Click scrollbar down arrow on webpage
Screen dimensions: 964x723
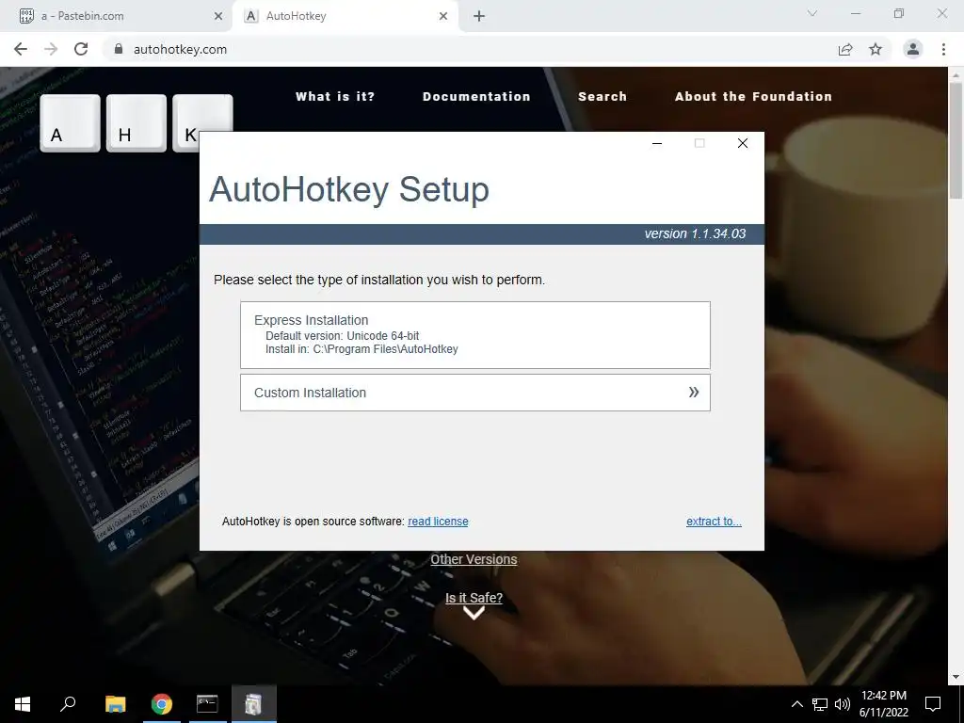click(x=956, y=677)
